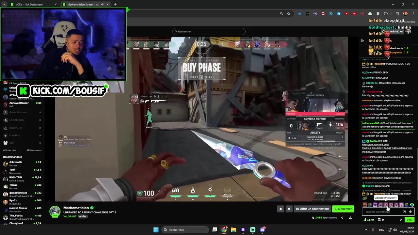The image size is (418, 235).
Task: Click the VALORANT category link
Action: 70,216
